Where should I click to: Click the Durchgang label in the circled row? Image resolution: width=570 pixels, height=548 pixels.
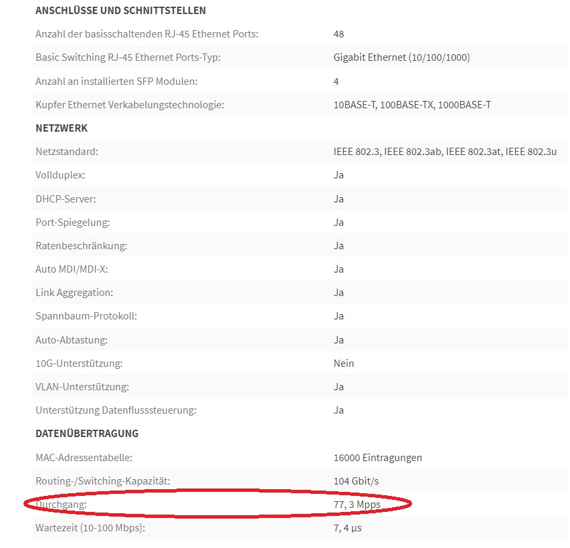61,505
